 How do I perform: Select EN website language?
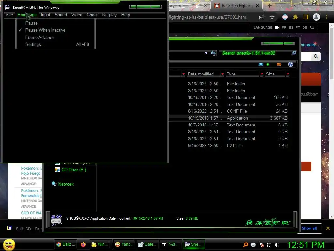(277, 28)
